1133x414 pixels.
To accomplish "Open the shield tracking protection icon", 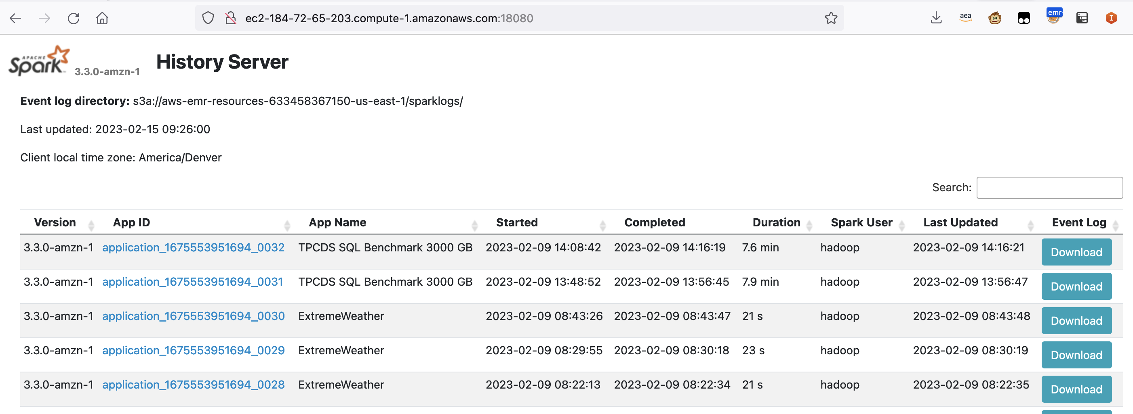I will [x=208, y=18].
